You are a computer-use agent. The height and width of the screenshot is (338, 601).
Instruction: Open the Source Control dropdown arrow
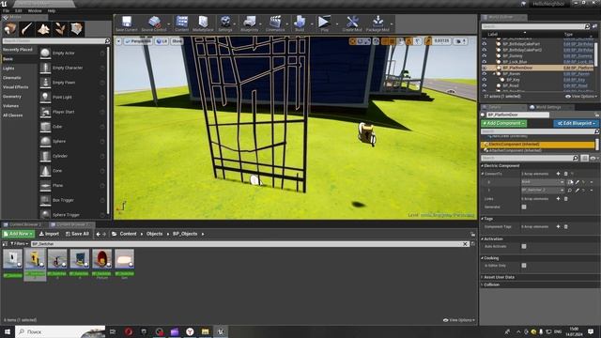pyautogui.click(x=169, y=24)
